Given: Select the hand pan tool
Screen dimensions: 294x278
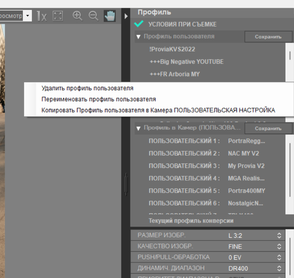Looking at the screenshot, I should (x=109, y=16).
